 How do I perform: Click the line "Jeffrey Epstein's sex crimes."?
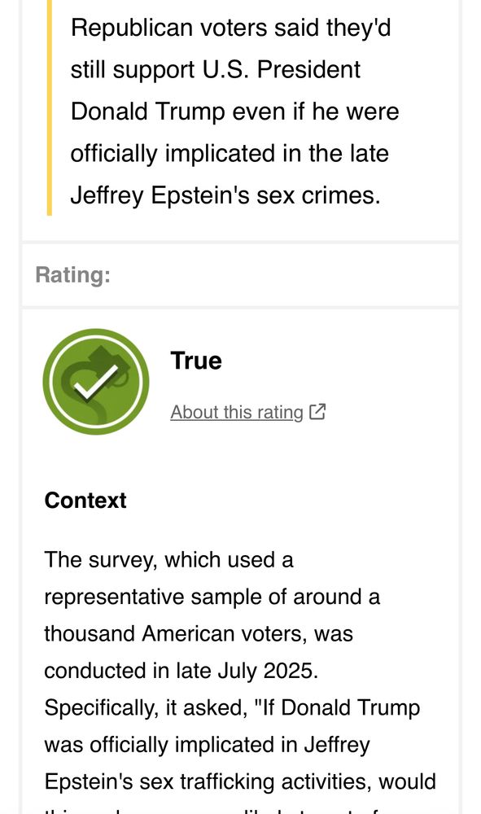(225, 195)
